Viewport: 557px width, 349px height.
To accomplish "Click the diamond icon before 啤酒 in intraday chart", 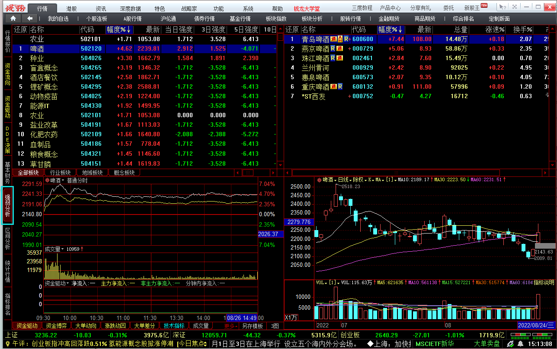I will (x=48, y=180).
